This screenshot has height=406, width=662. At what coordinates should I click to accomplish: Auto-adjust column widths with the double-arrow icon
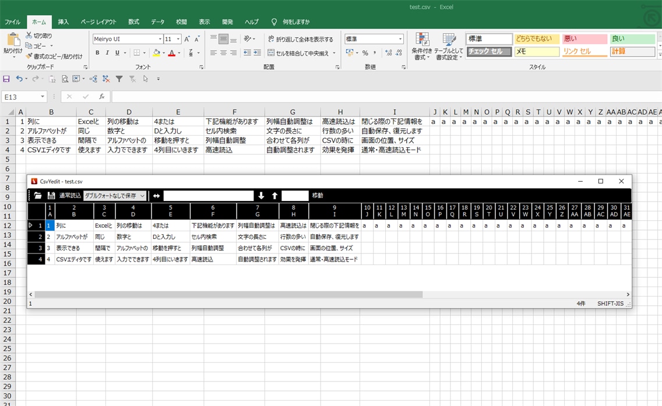pos(156,195)
